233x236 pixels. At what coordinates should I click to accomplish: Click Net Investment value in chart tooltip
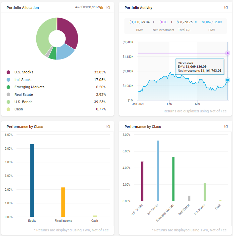[211, 71]
